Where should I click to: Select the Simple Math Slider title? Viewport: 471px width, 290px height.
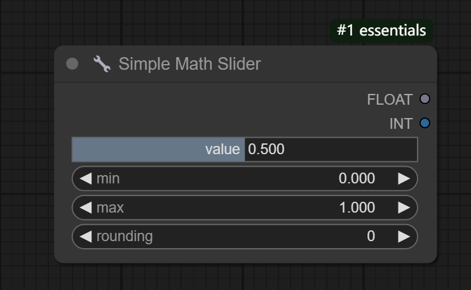(189, 63)
